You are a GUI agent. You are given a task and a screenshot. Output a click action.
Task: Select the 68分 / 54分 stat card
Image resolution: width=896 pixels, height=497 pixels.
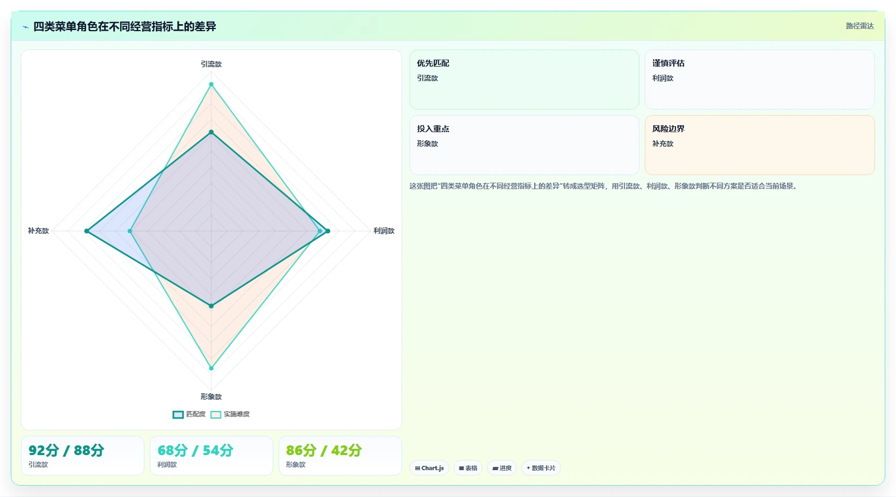[x=212, y=456]
